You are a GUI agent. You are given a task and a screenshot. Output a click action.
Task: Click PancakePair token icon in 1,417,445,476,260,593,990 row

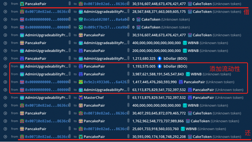[x=181, y=82]
